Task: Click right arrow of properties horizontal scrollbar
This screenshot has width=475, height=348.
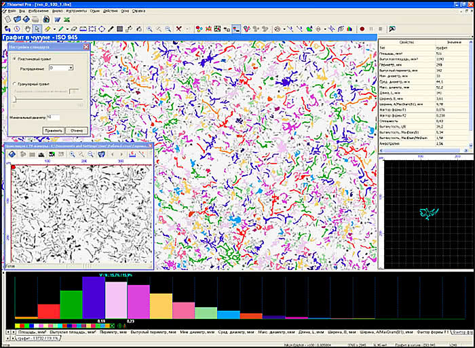Action: [x=466, y=150]
